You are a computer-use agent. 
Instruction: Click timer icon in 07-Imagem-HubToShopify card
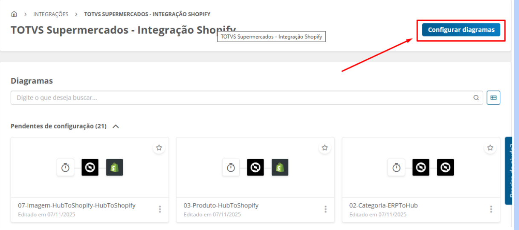pyautogui.click(x=65, y=168)
